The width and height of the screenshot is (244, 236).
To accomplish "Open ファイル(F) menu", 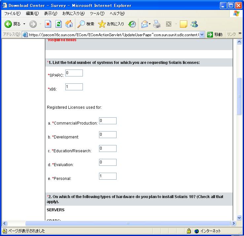I will [12, 14].
